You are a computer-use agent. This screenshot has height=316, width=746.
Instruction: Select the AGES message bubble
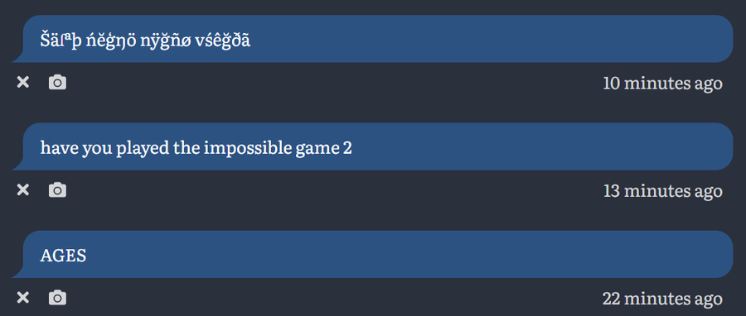372,254
